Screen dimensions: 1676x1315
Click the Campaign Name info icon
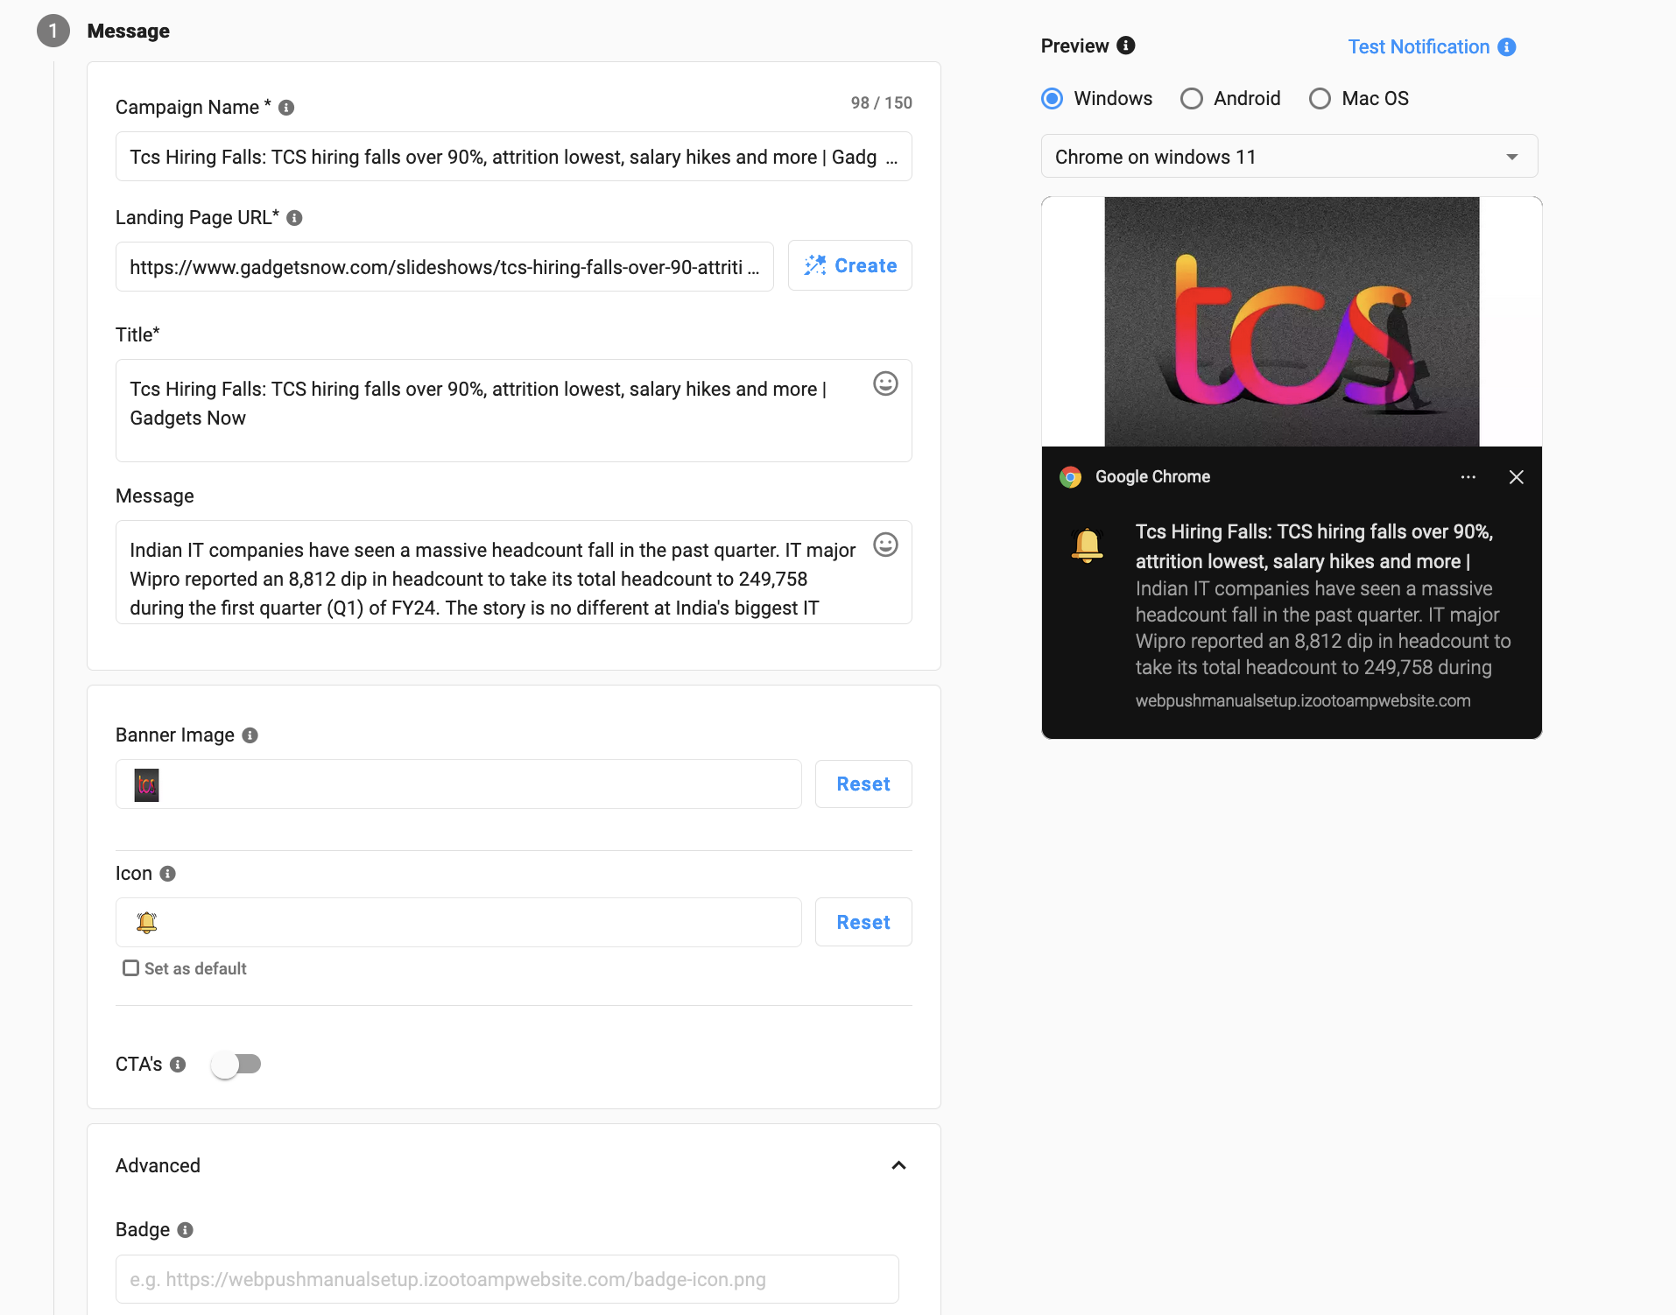pyautogui.click(x=286, y=108)
